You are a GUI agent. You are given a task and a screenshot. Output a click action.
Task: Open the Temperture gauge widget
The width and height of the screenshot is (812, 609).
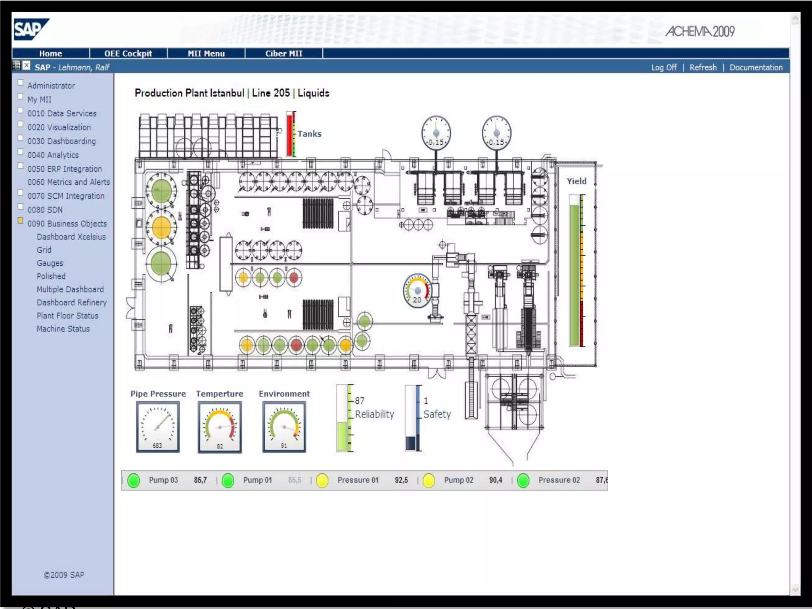tap(220, 427)
